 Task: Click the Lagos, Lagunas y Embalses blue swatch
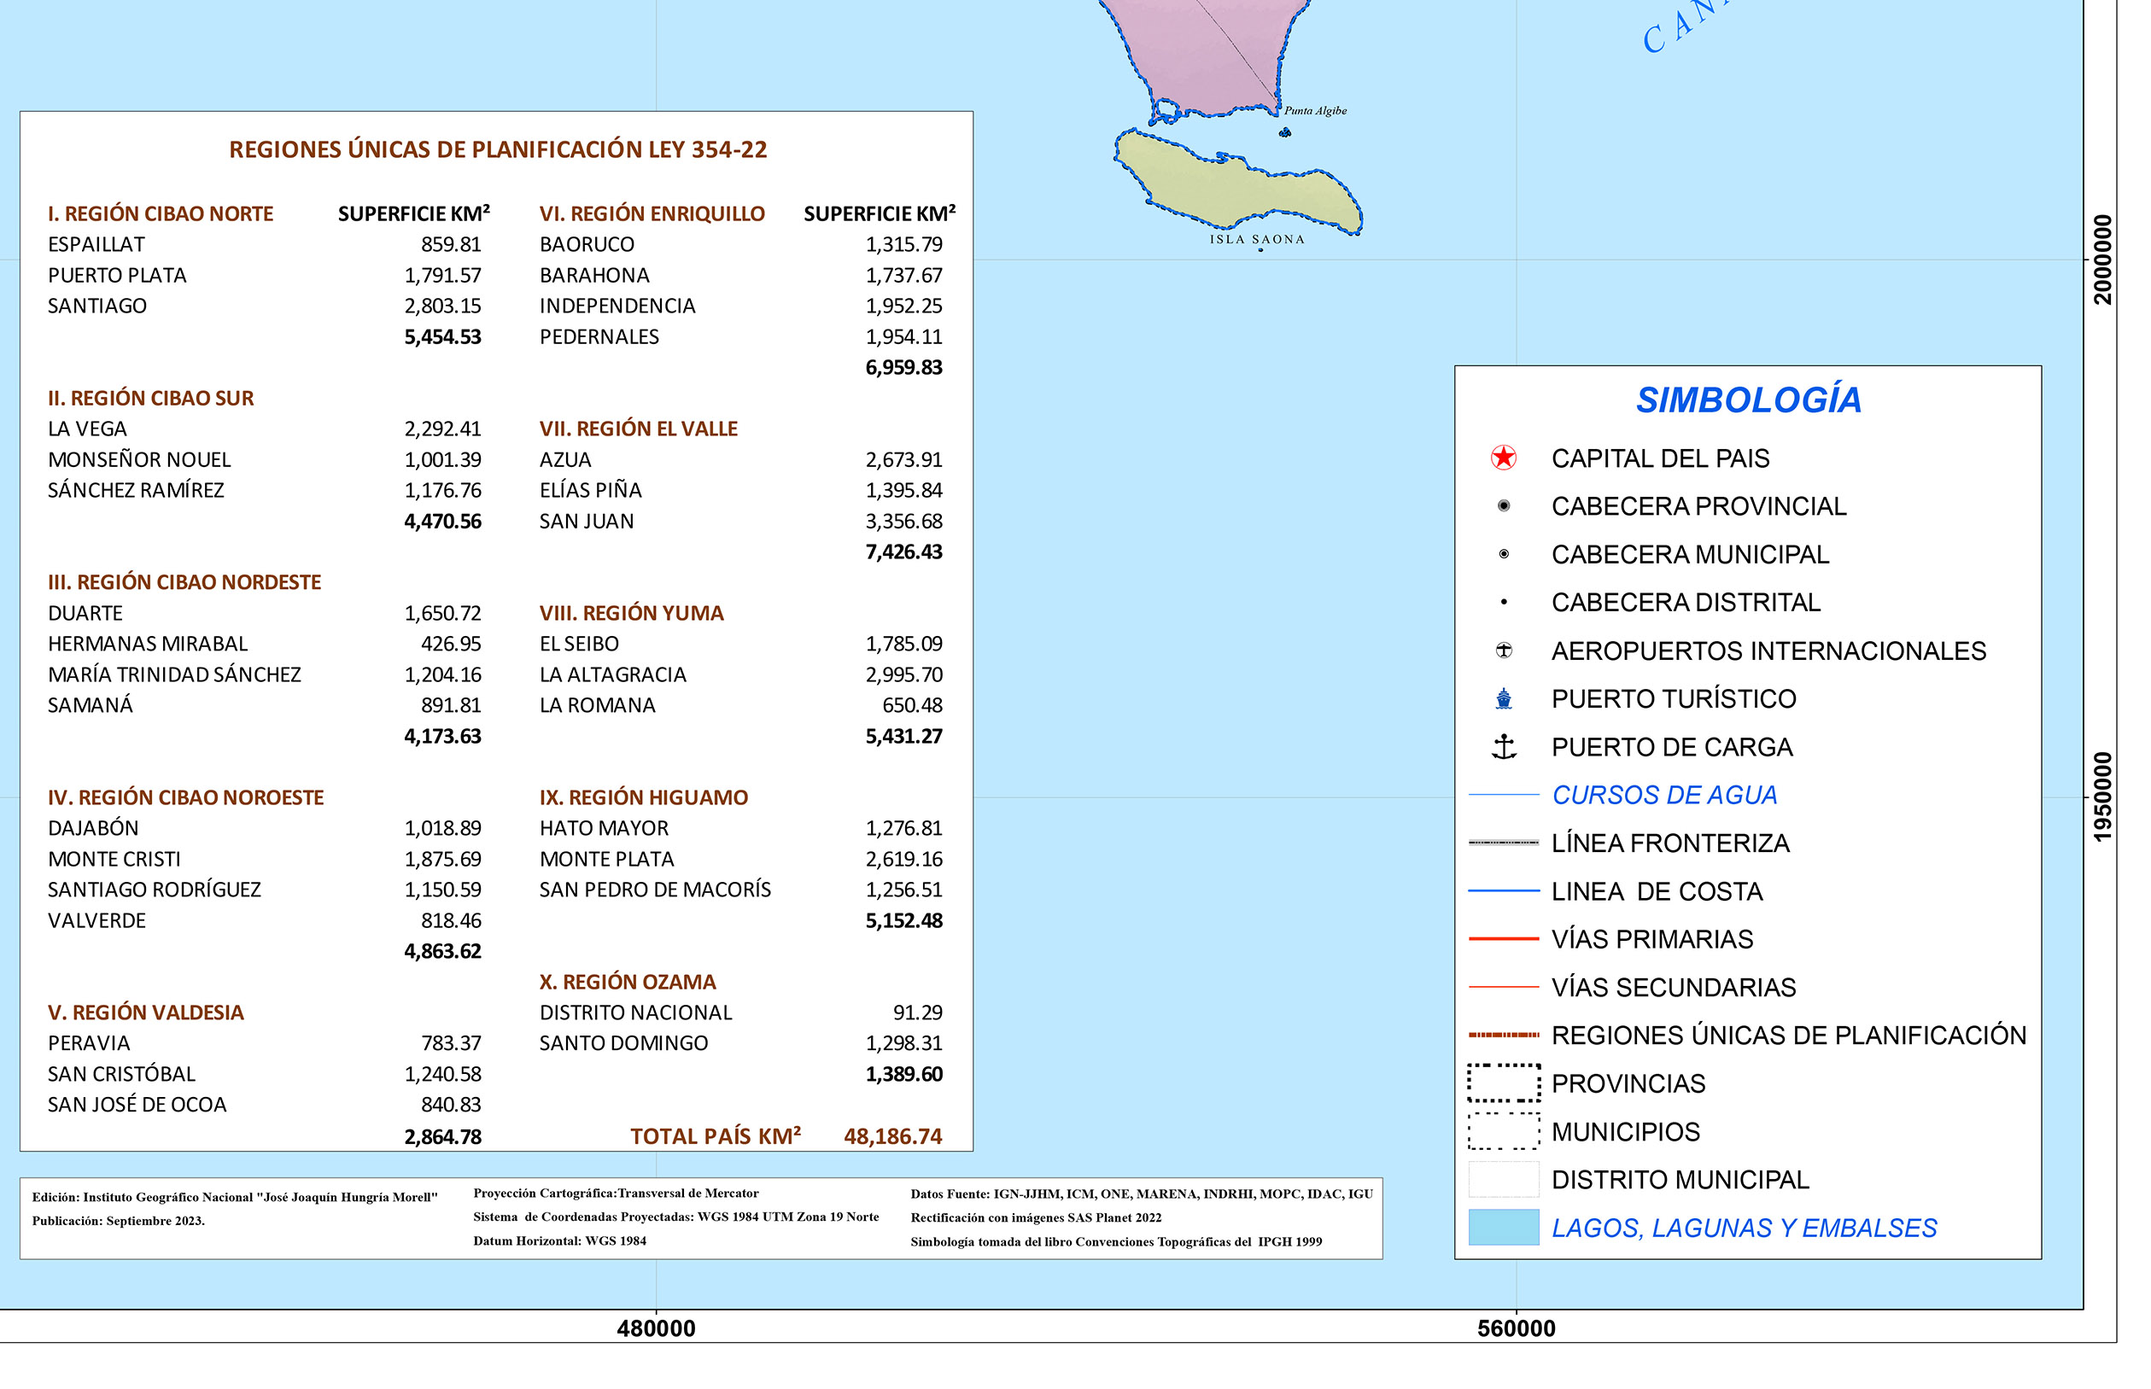coord(1504,1228)
